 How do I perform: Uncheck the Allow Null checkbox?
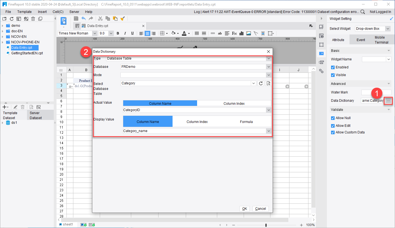pyautogui.click(x=333, y=118)
